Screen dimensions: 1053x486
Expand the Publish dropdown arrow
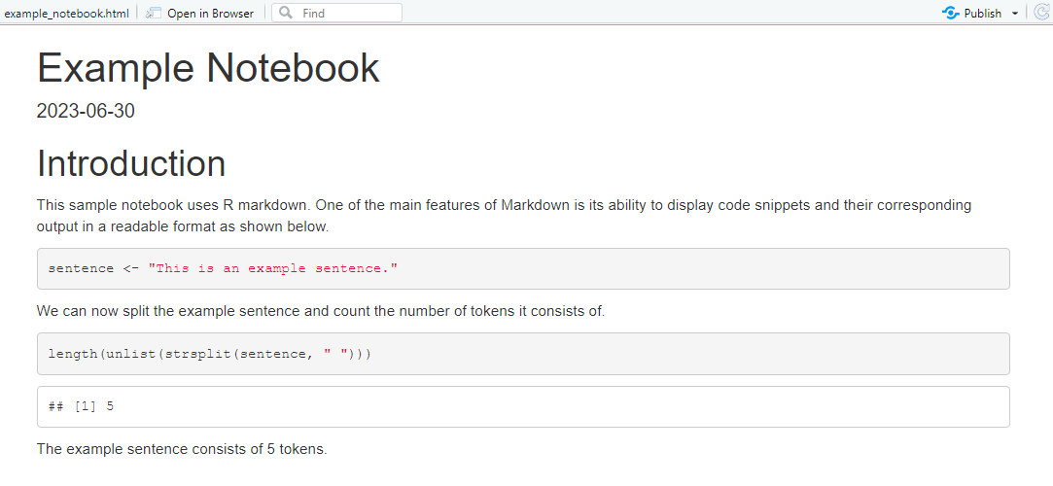pos(1015,14)
